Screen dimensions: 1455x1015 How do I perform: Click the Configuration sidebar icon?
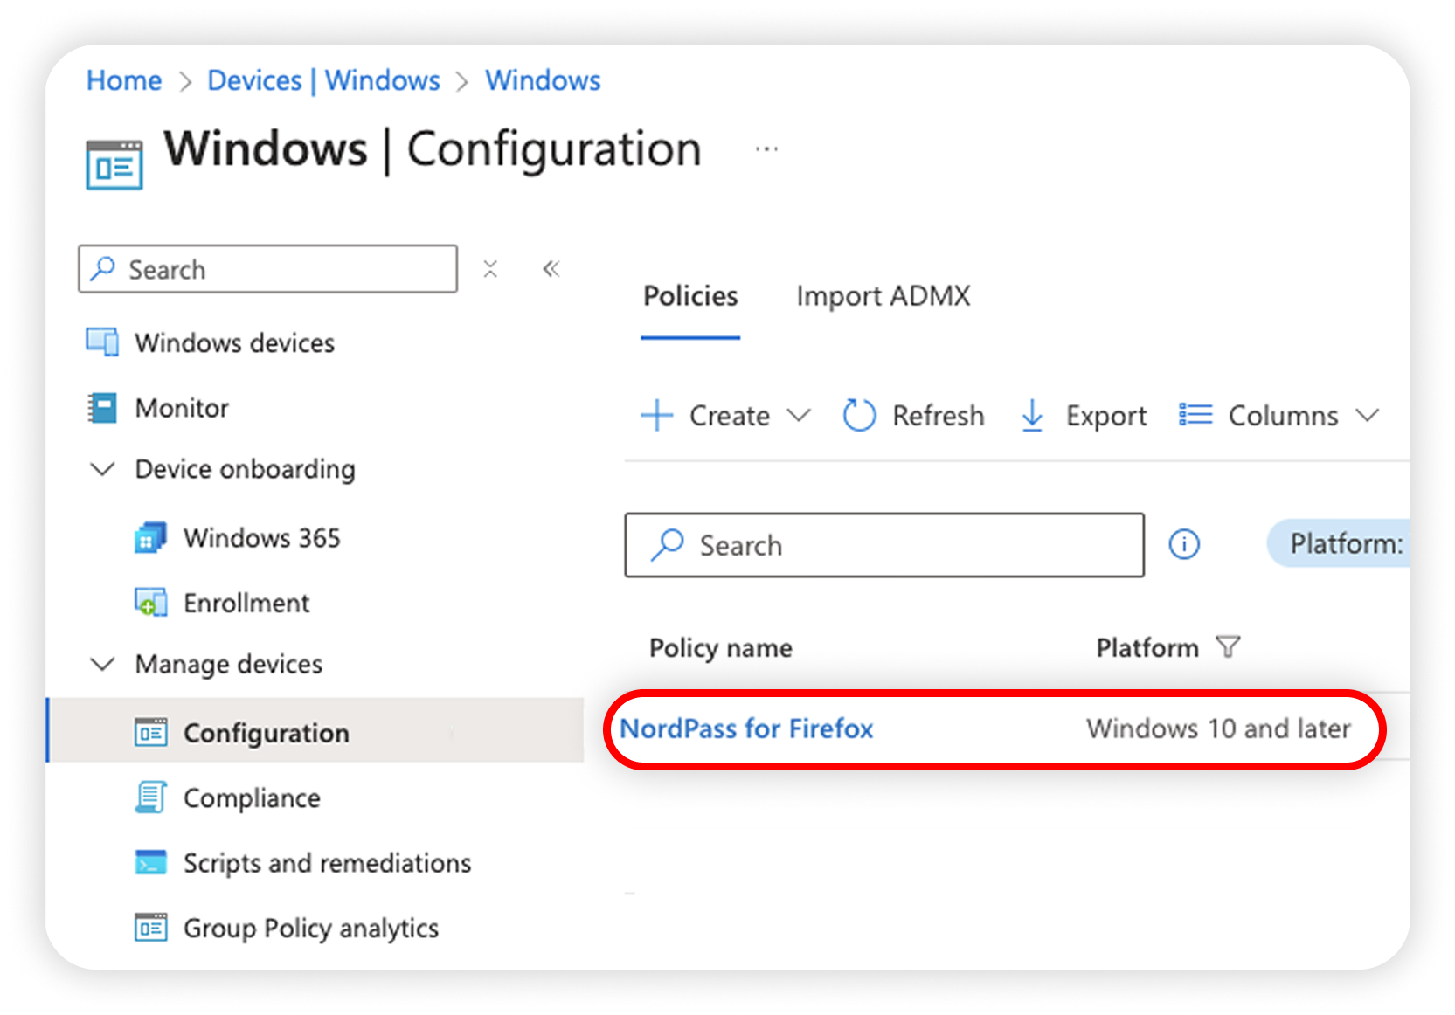150,732
